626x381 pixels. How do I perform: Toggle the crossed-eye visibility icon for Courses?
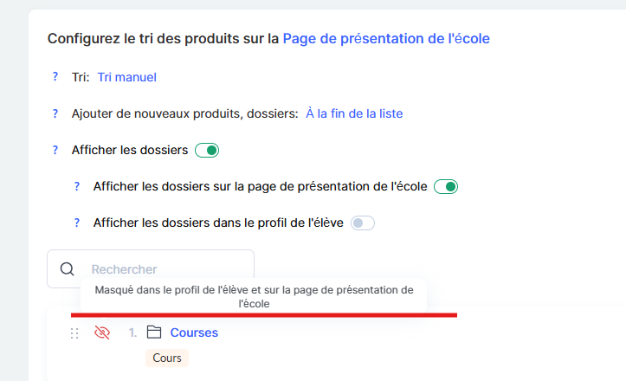click(102, 333)
